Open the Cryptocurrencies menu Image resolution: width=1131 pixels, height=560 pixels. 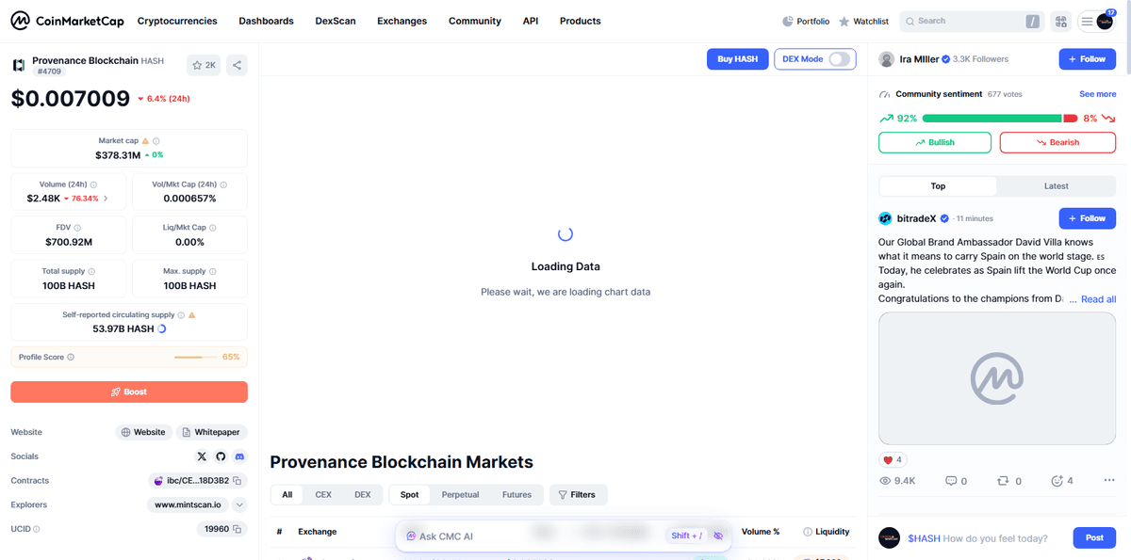pyautogui.click(x=177, y=21)
